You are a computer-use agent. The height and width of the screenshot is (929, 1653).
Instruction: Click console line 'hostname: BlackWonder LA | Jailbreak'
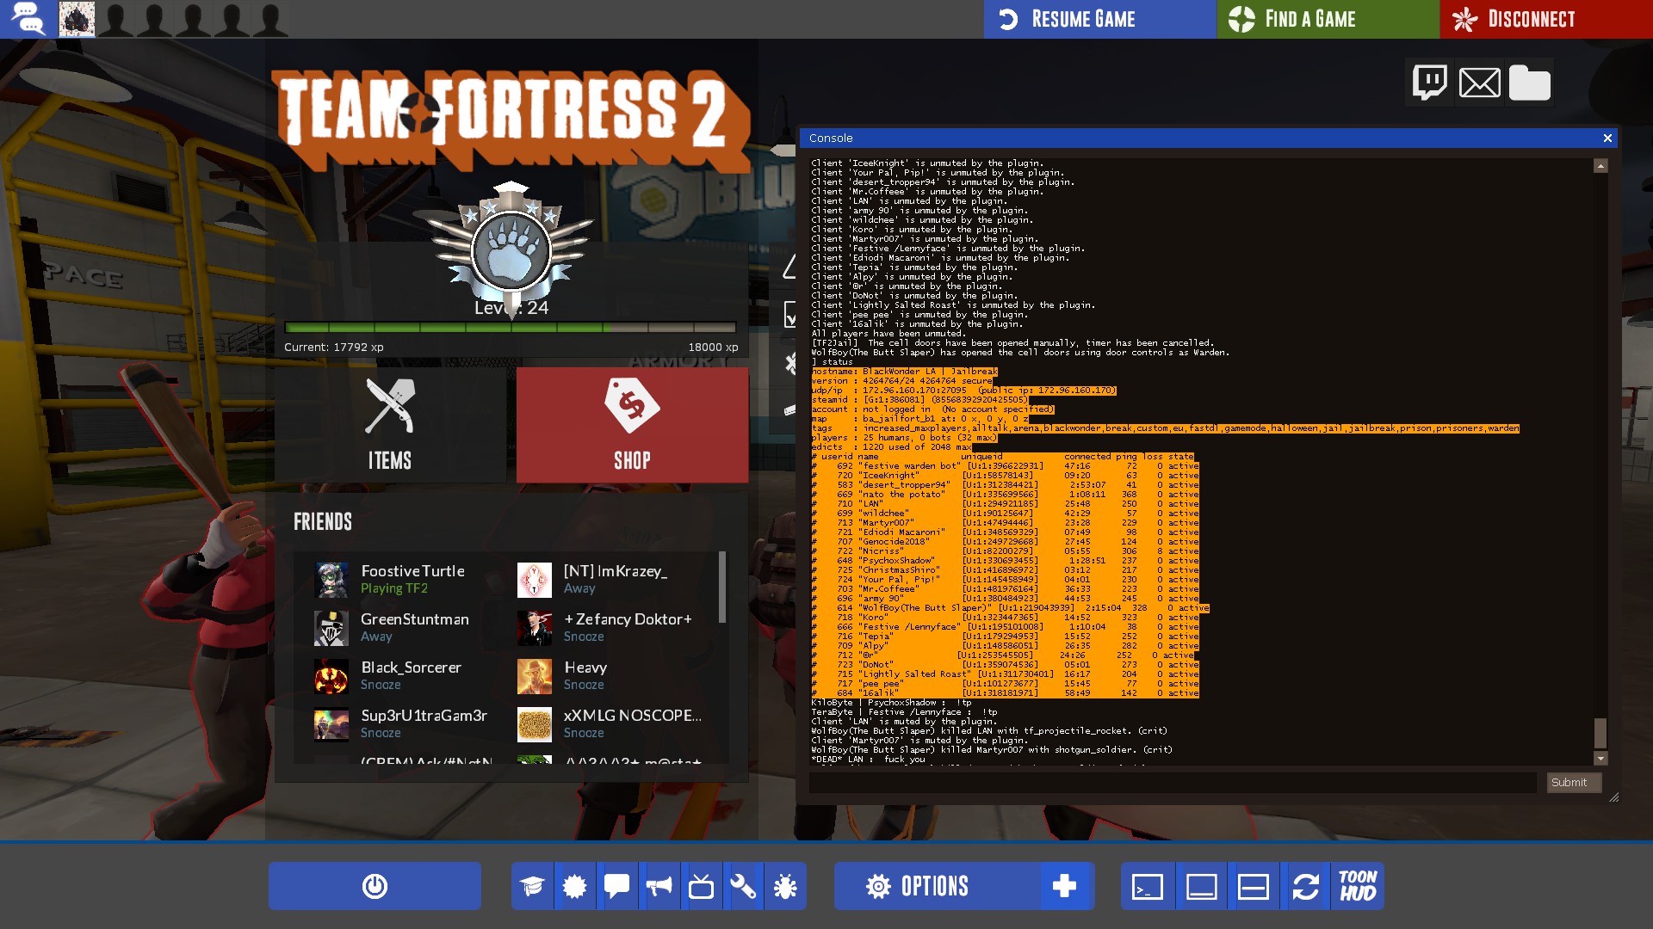[904, 372]
